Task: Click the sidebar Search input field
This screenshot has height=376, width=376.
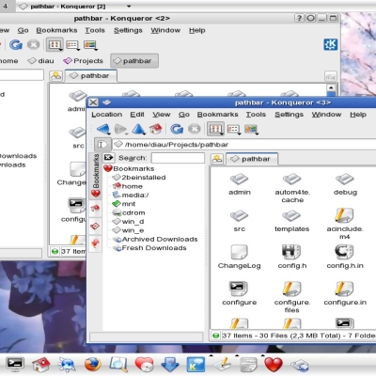Action: point(178,158)
